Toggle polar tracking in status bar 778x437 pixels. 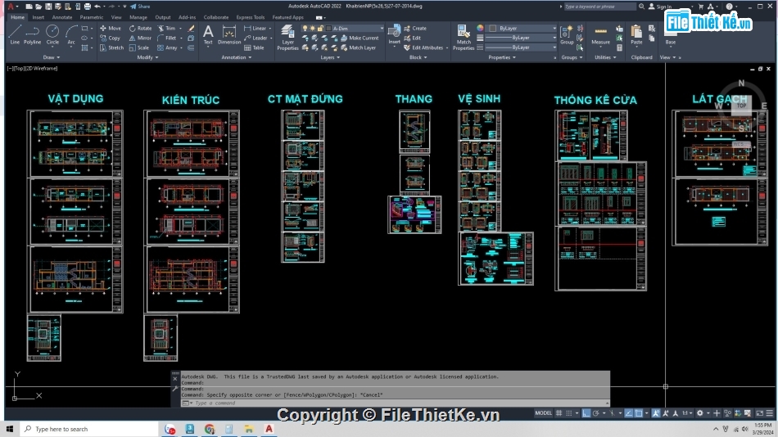pyautogui.click(x=596, y=413)
